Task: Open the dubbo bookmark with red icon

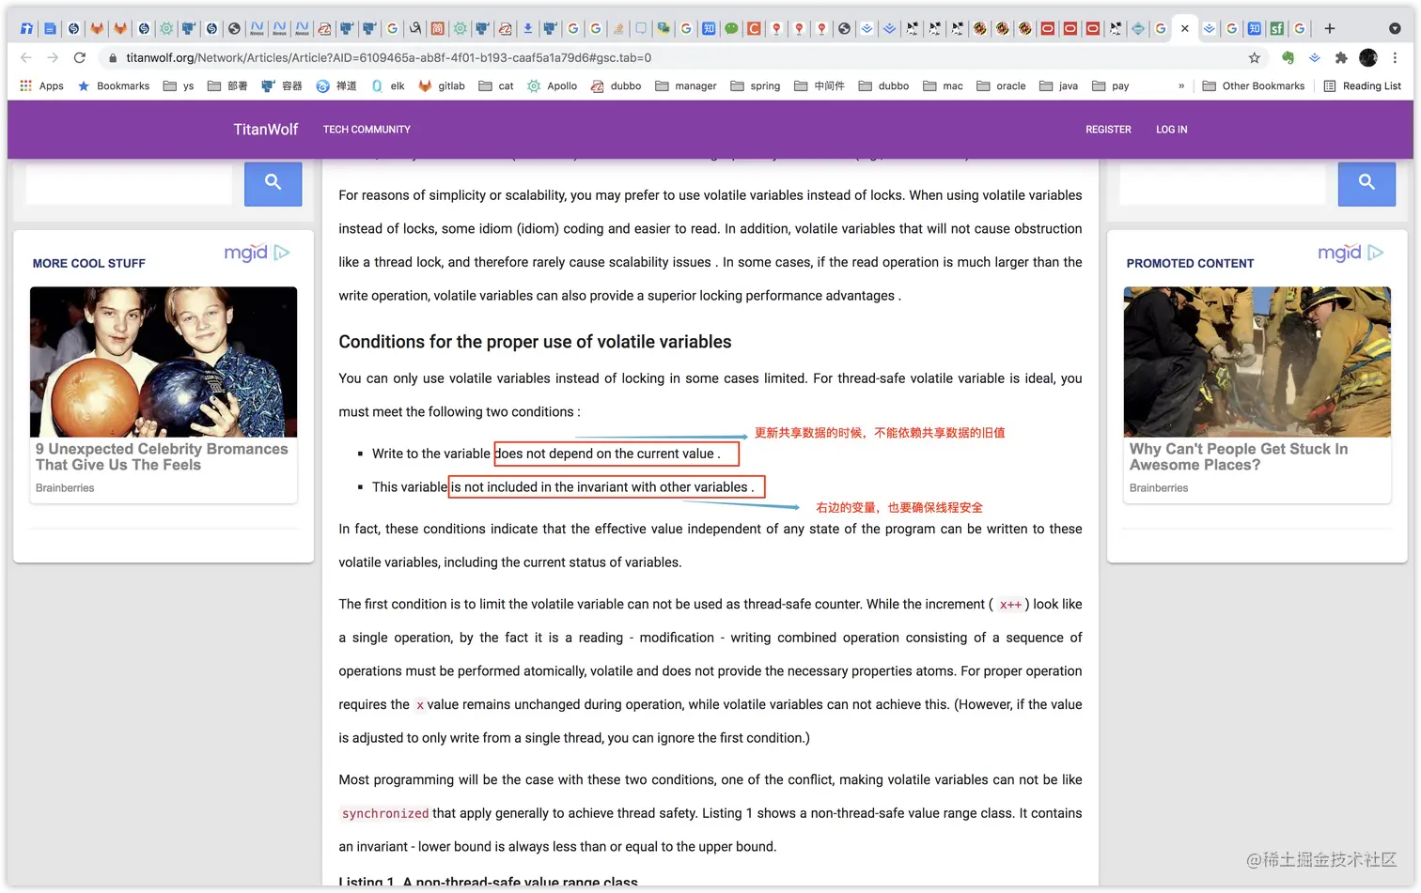Action: click(616, 85)
